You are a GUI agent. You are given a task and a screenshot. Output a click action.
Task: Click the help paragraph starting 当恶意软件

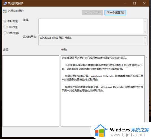point(102,67)
